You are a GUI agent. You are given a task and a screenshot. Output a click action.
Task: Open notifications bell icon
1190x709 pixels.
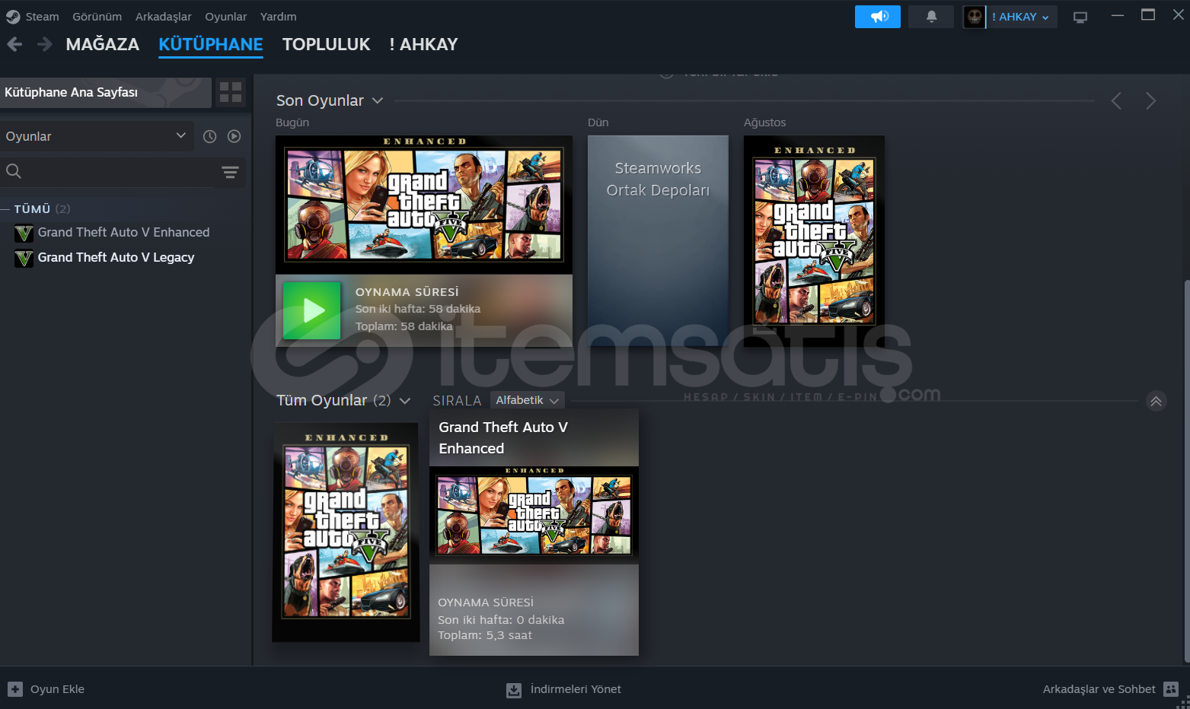[931, 17]
